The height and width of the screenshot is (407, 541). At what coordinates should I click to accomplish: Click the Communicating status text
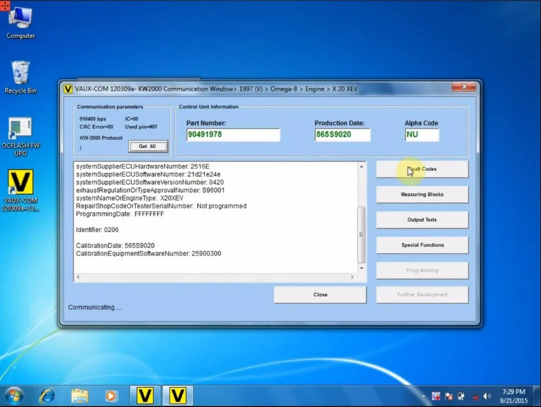click(x=95, y=308)
